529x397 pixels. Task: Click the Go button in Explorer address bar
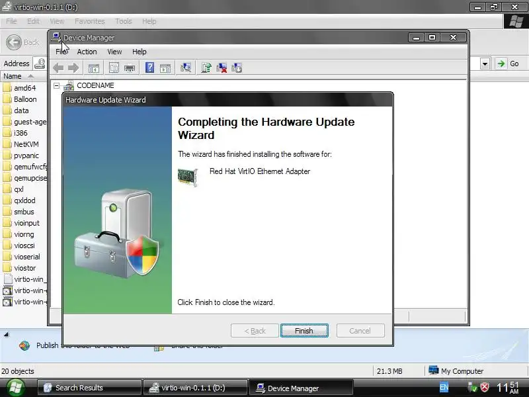click(509, 64)
